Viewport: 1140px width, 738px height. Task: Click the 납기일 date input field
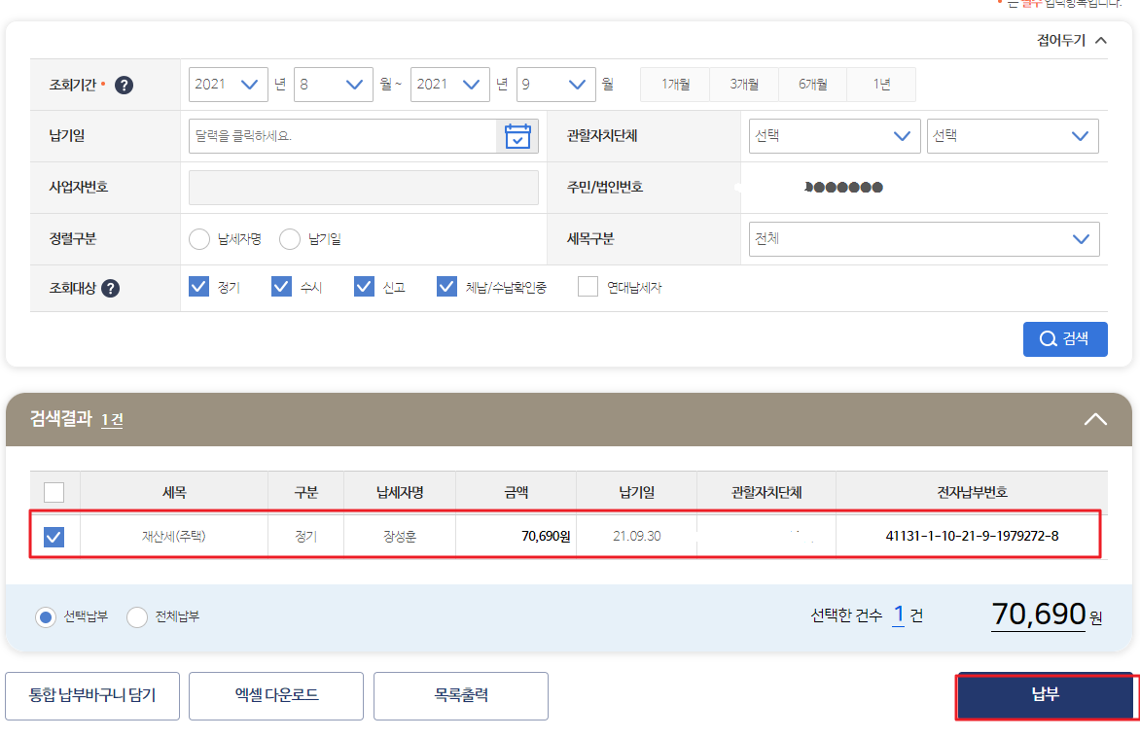[342, 136]
